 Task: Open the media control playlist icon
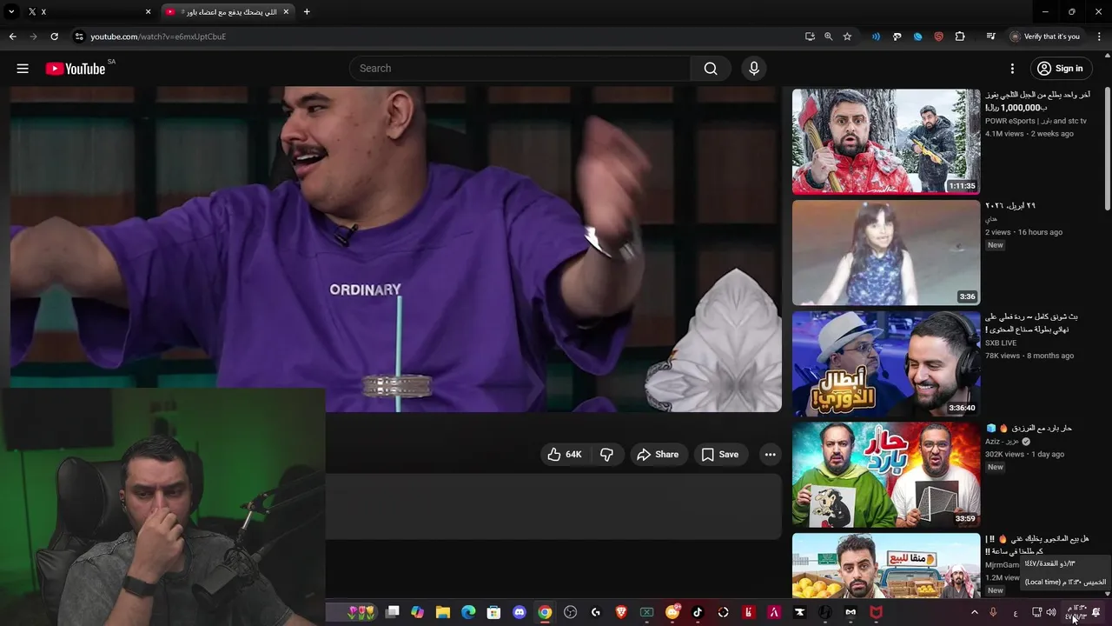[x=990, y=37]
